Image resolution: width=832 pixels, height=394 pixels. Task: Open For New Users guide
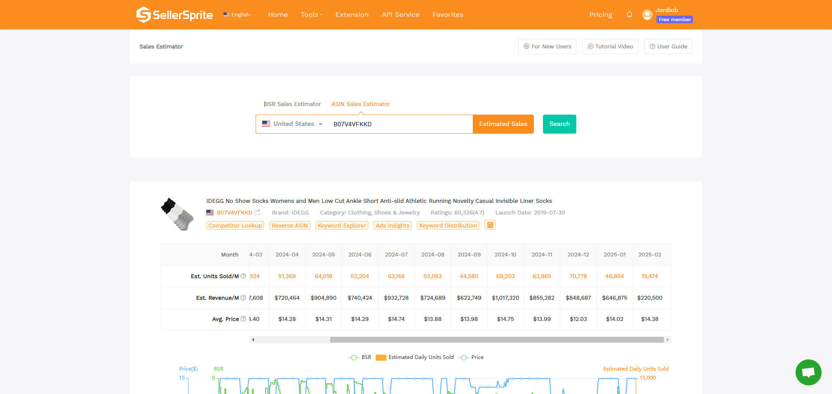tap(547, 47)
